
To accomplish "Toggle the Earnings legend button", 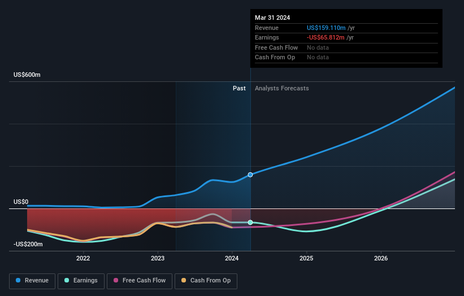I will [81, 281].
